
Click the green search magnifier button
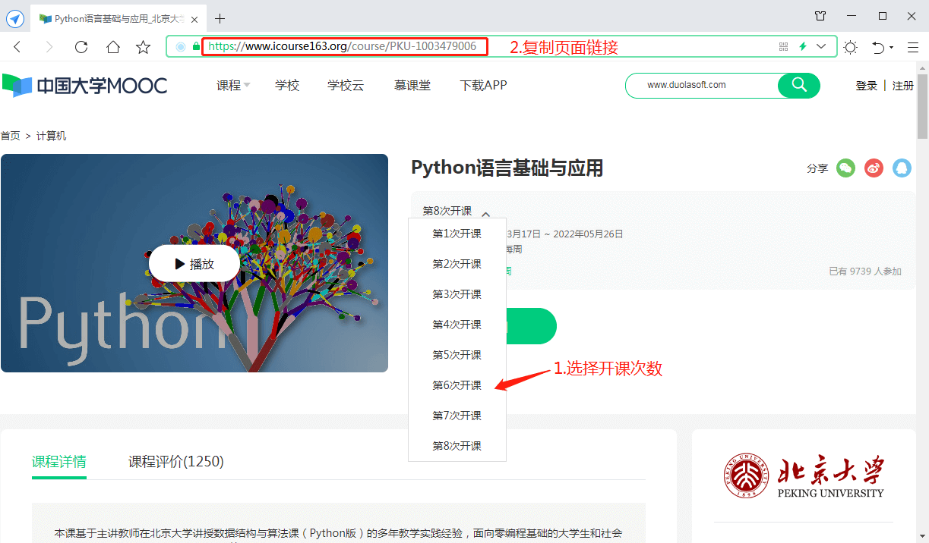[799, 86]
